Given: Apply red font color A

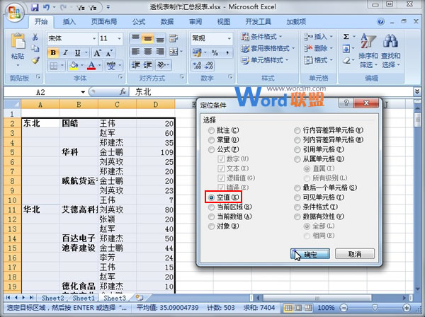Looking at the screenshot, I should coord(91,66).
